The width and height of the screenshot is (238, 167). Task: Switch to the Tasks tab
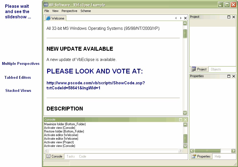click(x=70, y=156)
